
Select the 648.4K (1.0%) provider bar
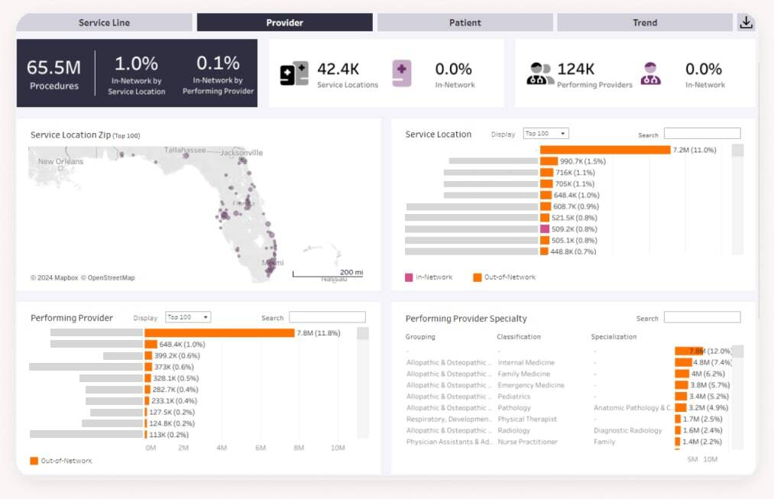click(151, 345)
